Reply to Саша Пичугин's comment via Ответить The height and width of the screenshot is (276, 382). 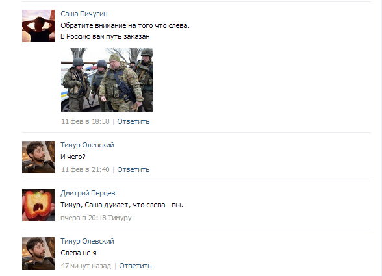pos(133,121)
